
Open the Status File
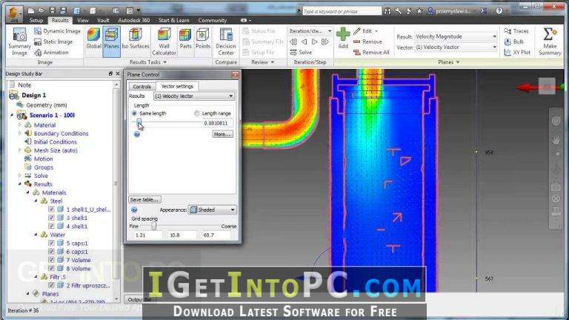(x=259, y=31)
